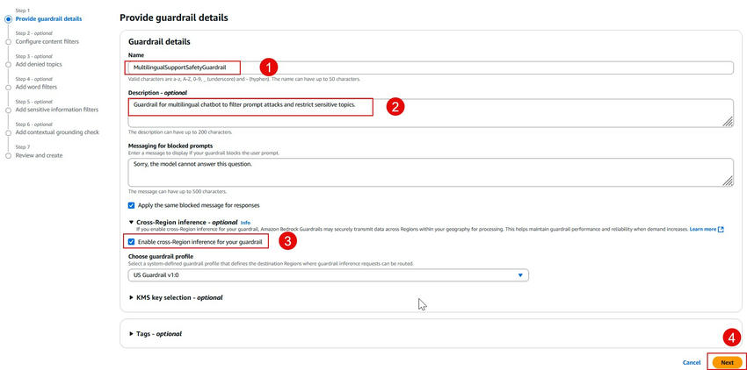
Task: Expand the Tags optional section
Action: click(132, 334)
